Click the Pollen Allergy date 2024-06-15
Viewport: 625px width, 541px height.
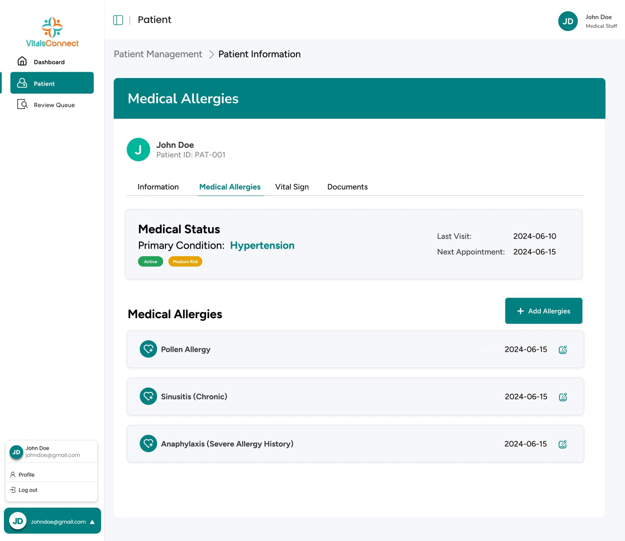[x=526, y=349]
